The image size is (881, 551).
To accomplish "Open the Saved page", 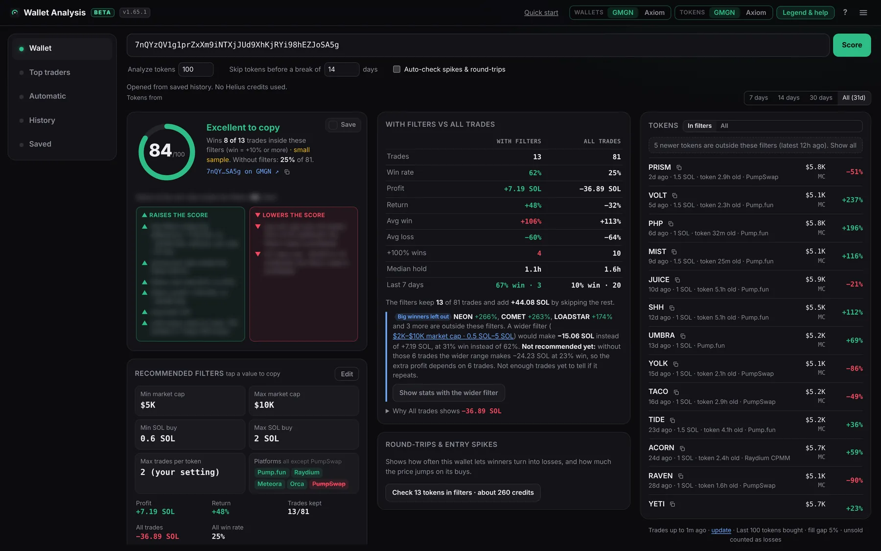I will 62,144.
